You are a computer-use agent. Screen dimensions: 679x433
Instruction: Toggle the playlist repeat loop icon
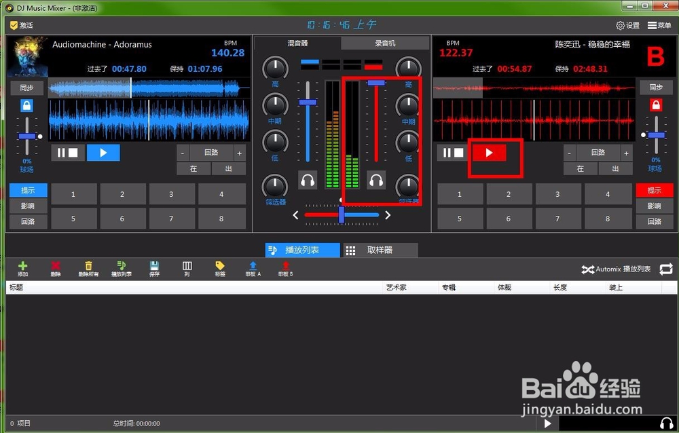tap(666, 269)
